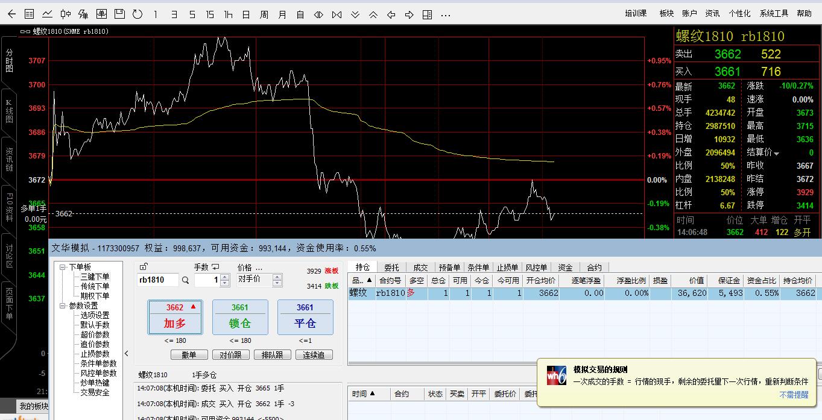Select 止损参数 in the settings tree
This screenshot has width=822, height=420.
pyautogui.click(x=95, y=354)
